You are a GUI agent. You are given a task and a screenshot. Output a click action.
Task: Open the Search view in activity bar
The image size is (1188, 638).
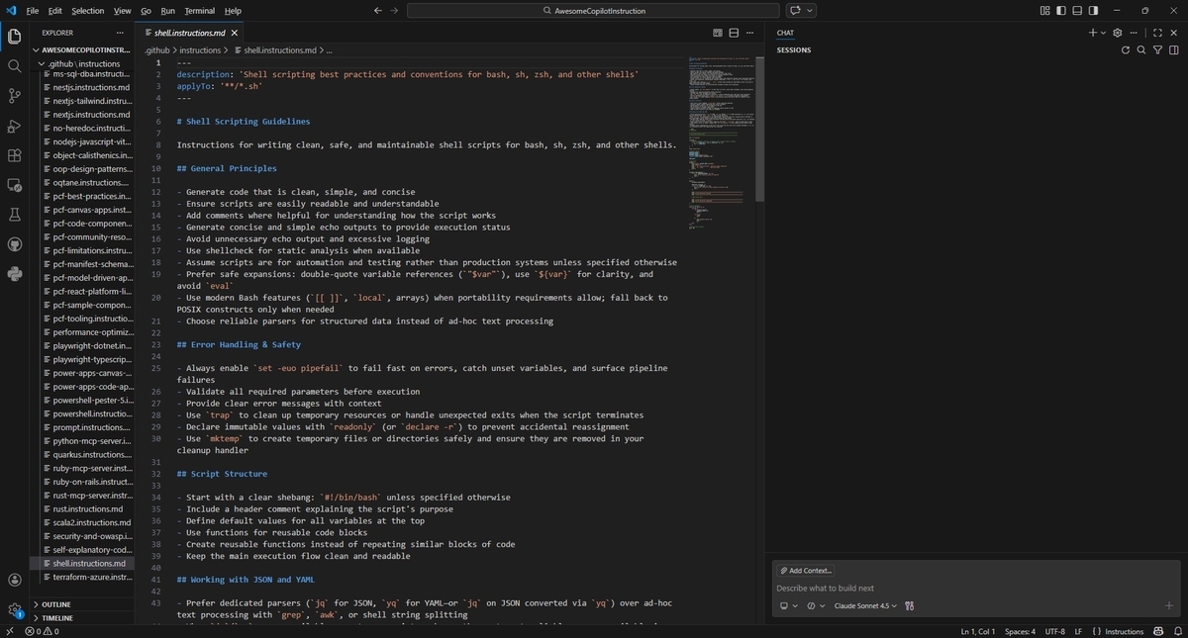point(14,66)
